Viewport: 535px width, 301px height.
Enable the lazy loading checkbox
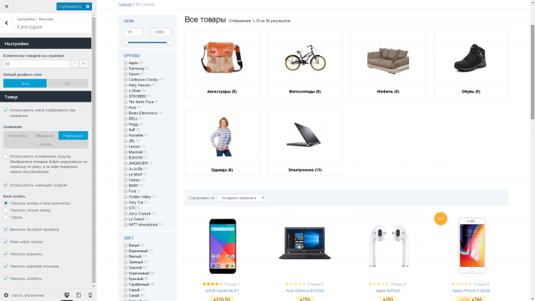point(6,156)
